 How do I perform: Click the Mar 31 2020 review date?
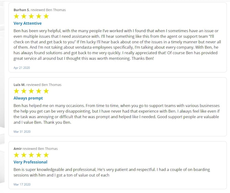point(22,132)
